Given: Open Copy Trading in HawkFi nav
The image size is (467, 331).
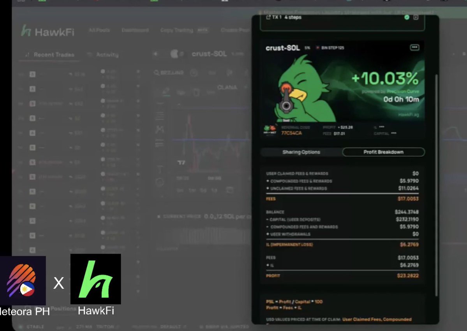Looking at the screenshot, I should [176, 30].
